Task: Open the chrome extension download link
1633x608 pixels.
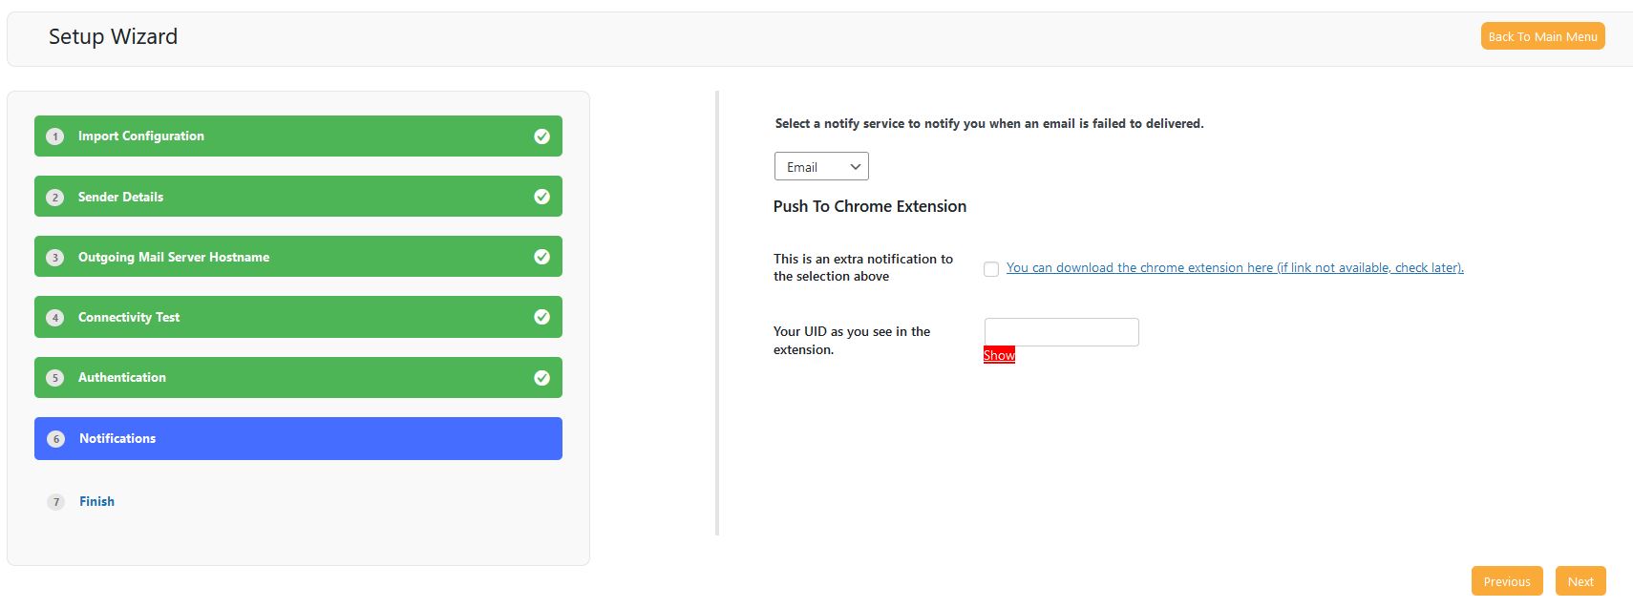Action: [x=1235, y=267]
